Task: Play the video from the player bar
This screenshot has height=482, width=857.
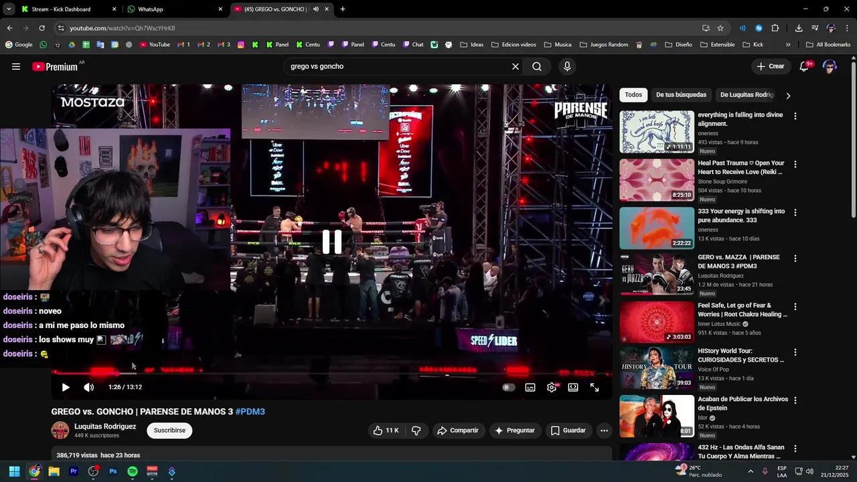Action: tap(66, 387)
